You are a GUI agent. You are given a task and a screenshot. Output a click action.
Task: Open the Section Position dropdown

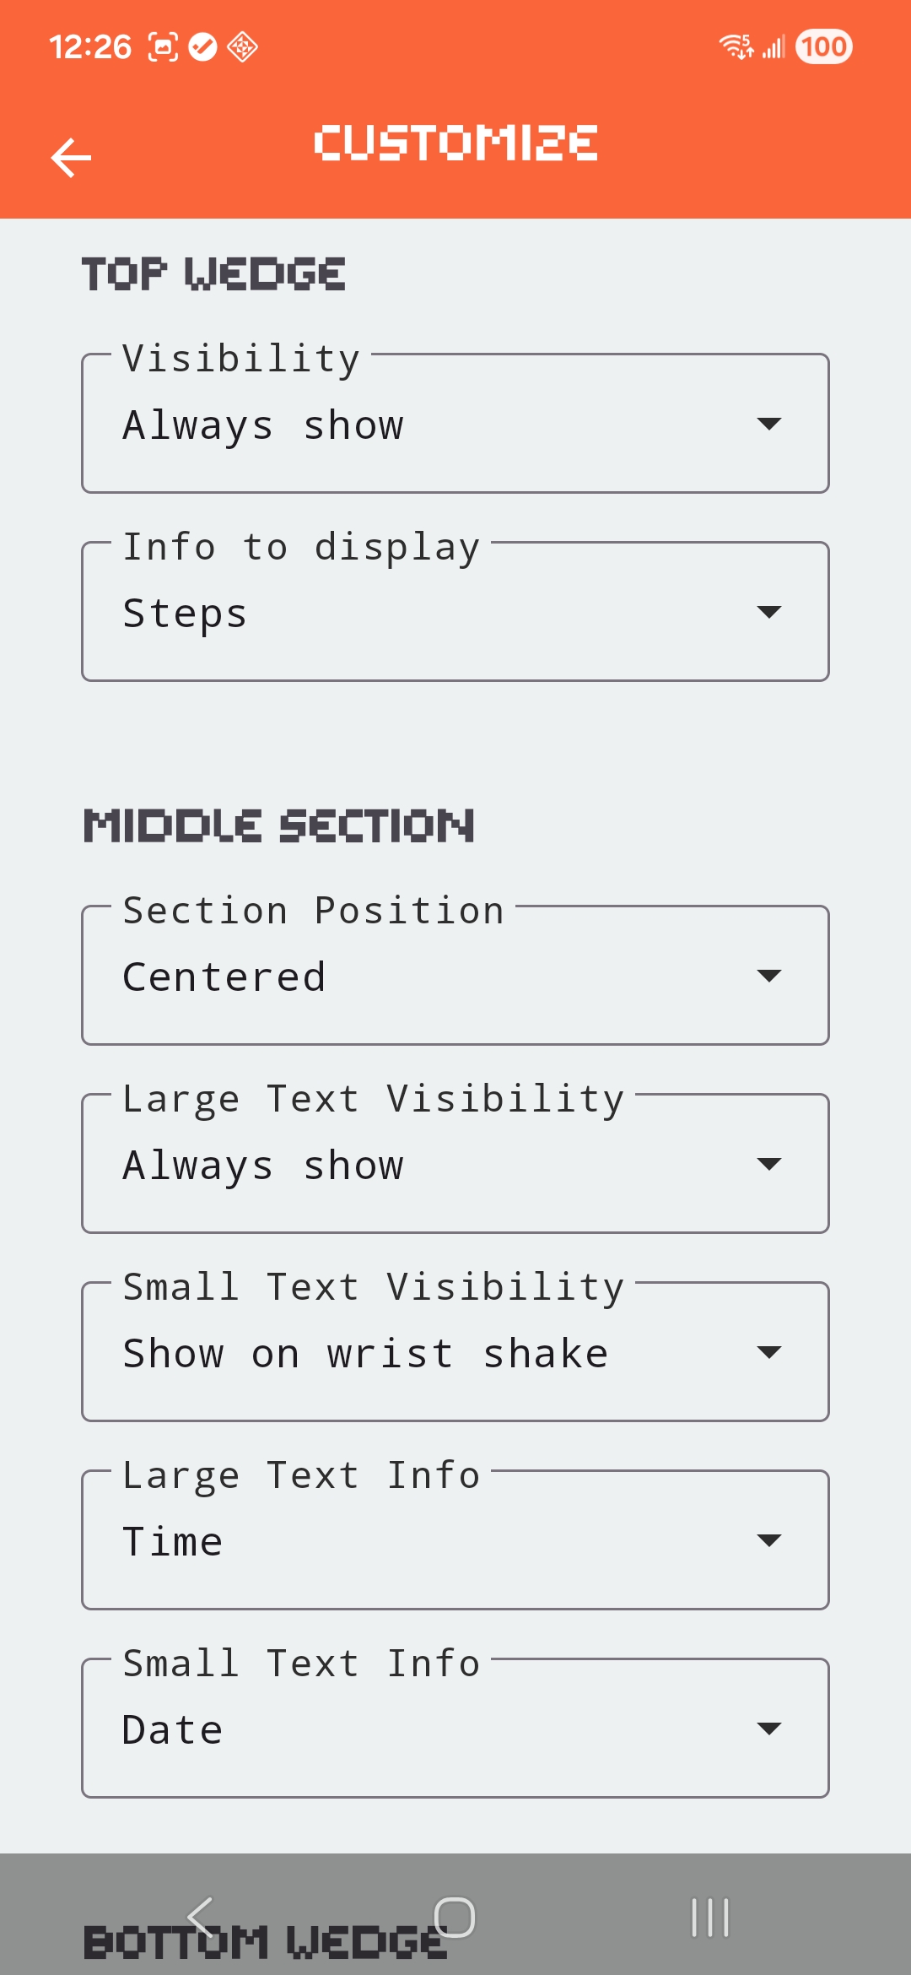tap(455, 976)
